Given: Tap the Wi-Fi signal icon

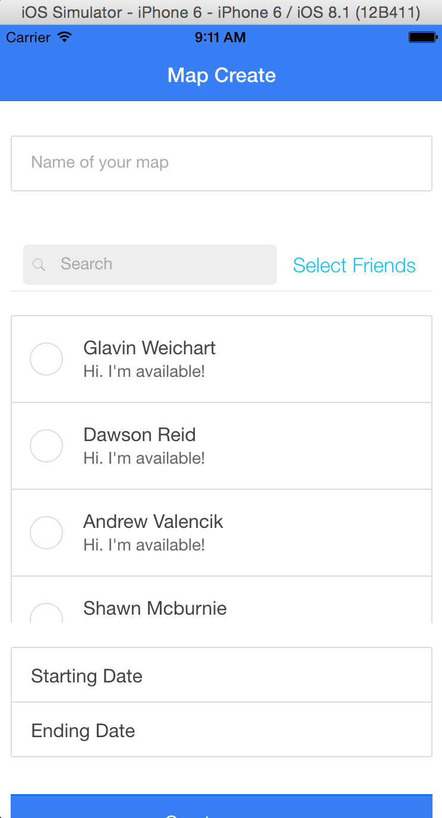Looking at the screenshot, I should click(x=64, y=37).
